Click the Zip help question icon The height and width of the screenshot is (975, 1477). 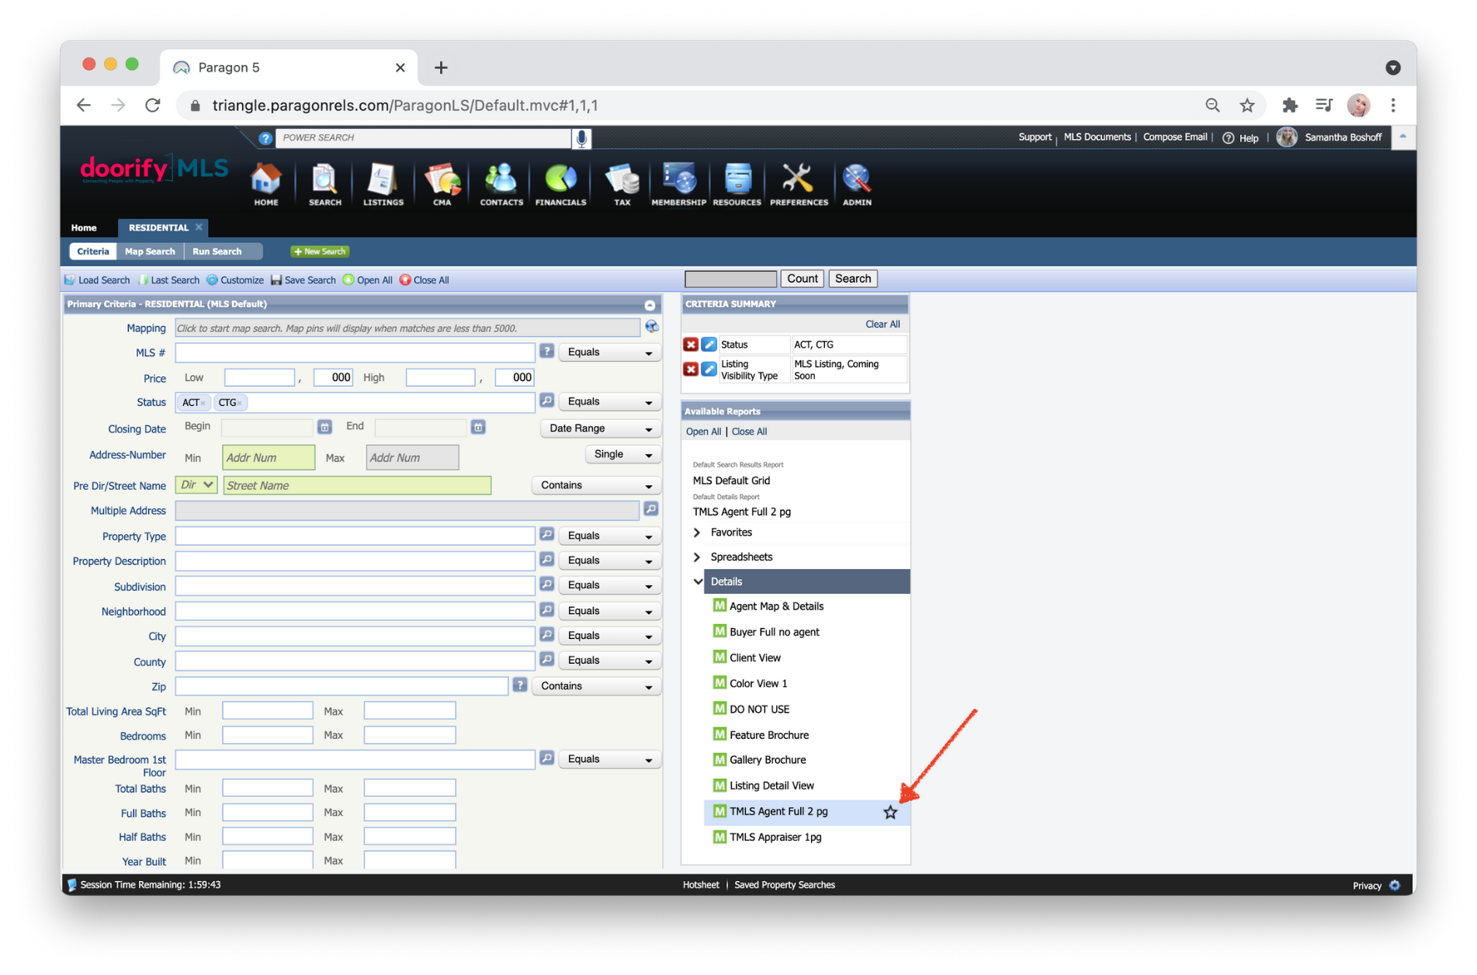tap(520, 685)
